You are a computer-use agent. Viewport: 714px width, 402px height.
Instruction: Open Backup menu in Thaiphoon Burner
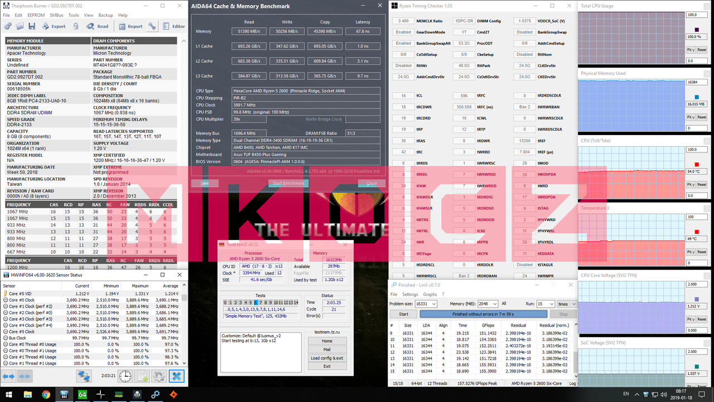pyautogui.click(x=105, y=15)
